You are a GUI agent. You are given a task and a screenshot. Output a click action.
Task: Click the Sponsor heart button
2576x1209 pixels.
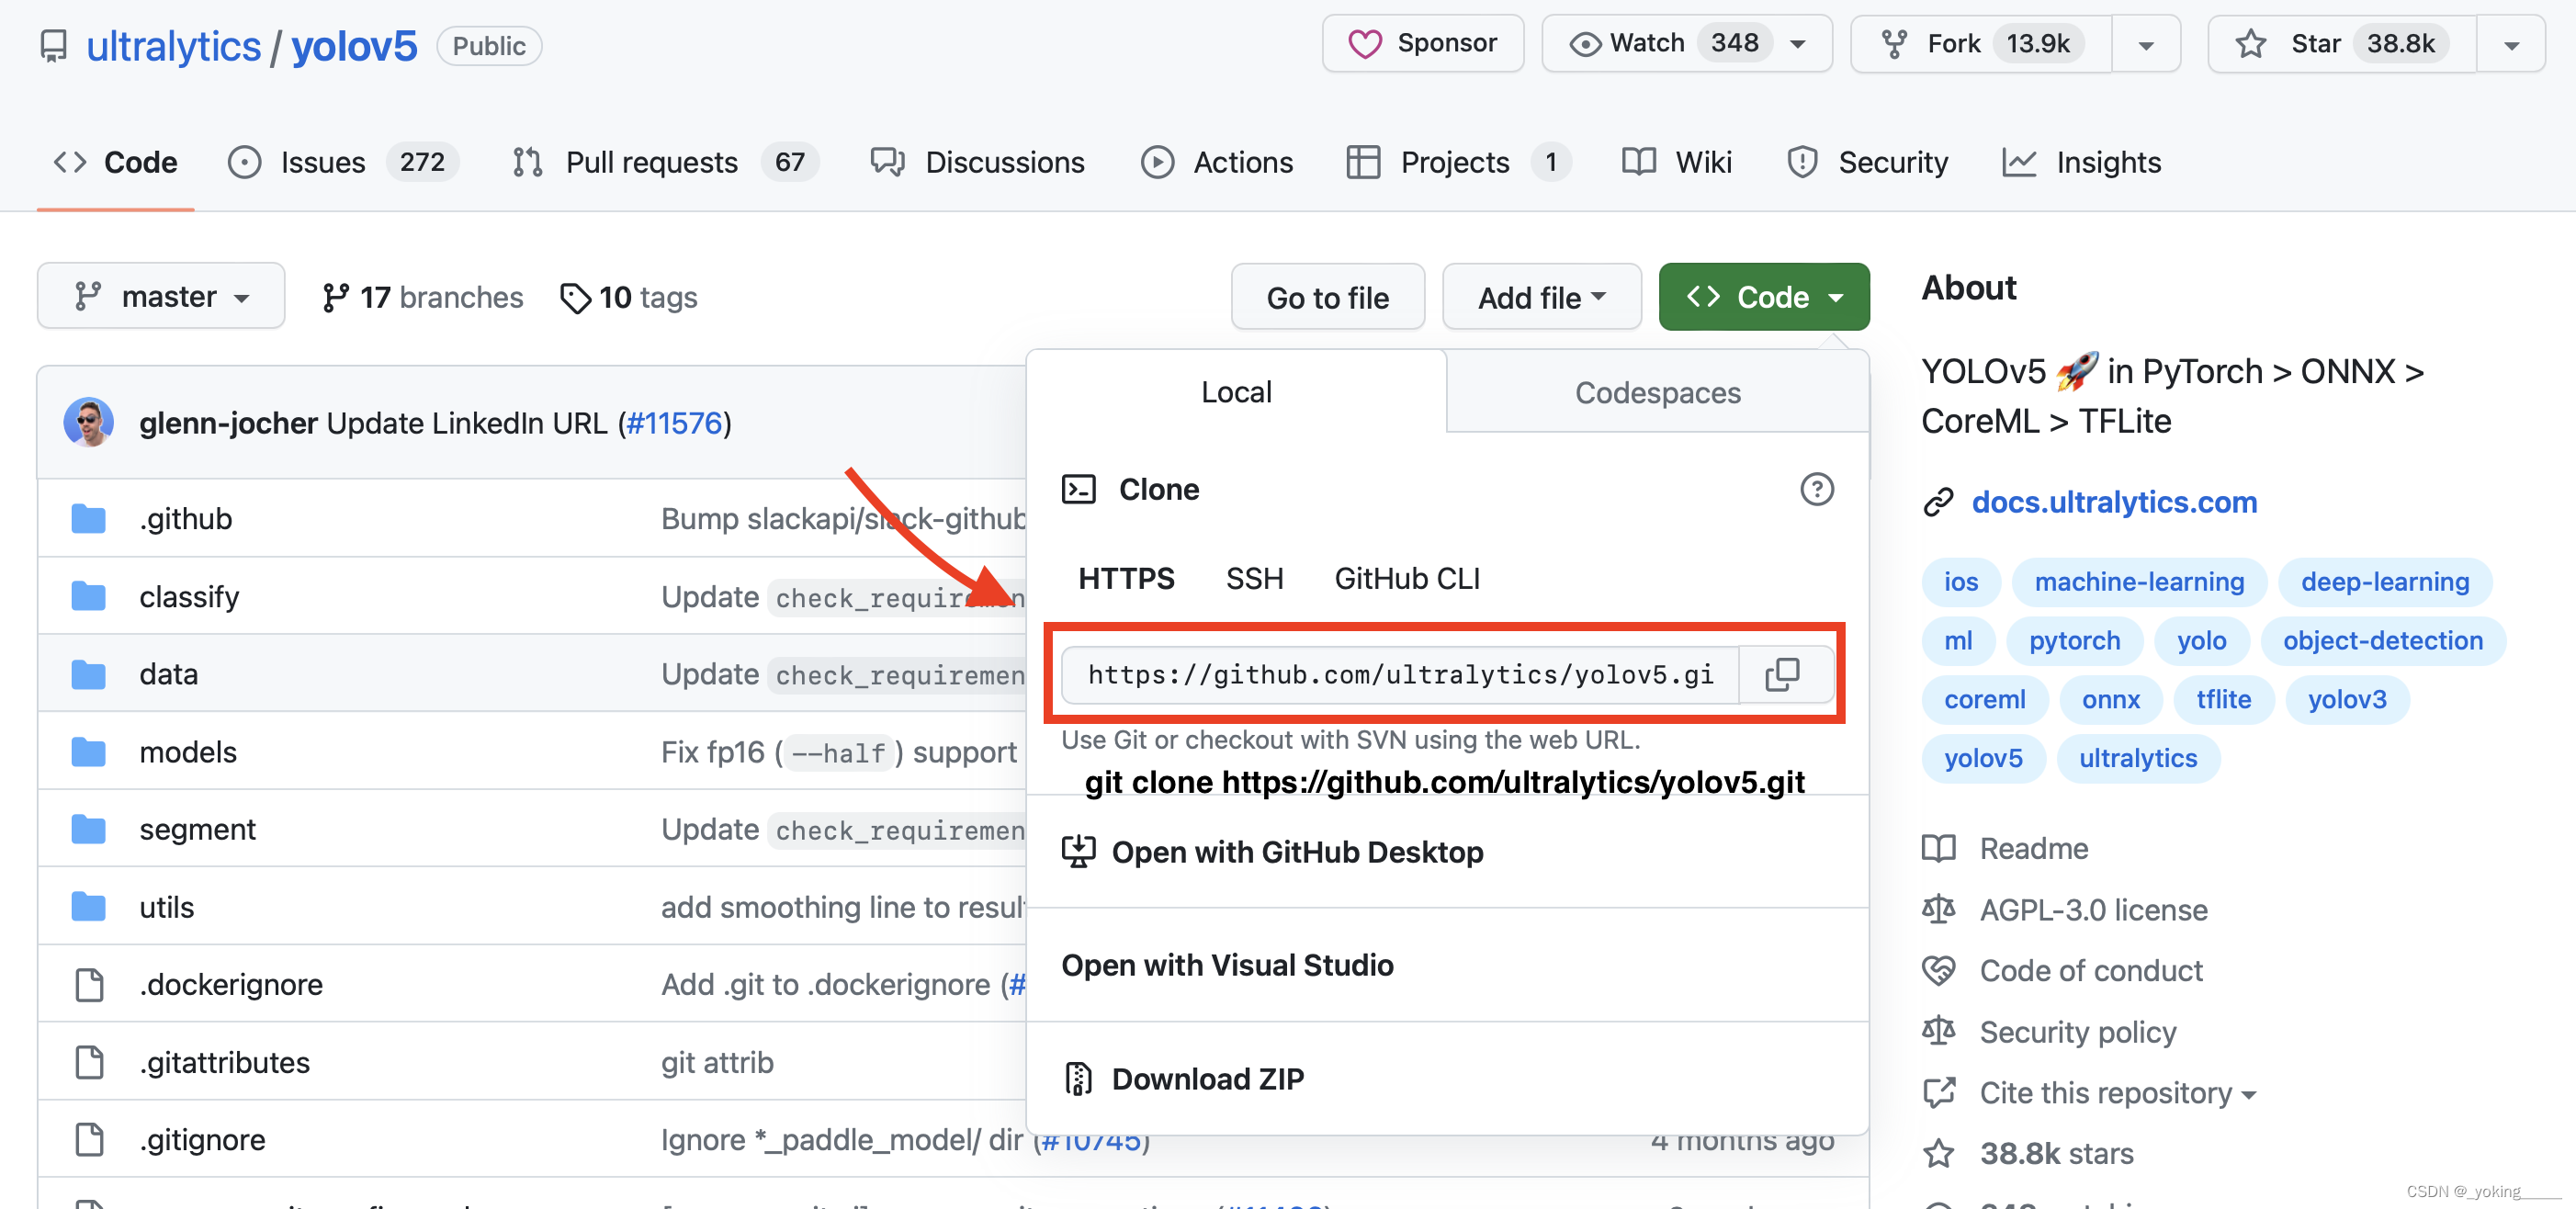pyautogui.click(x=1422, y=44)
